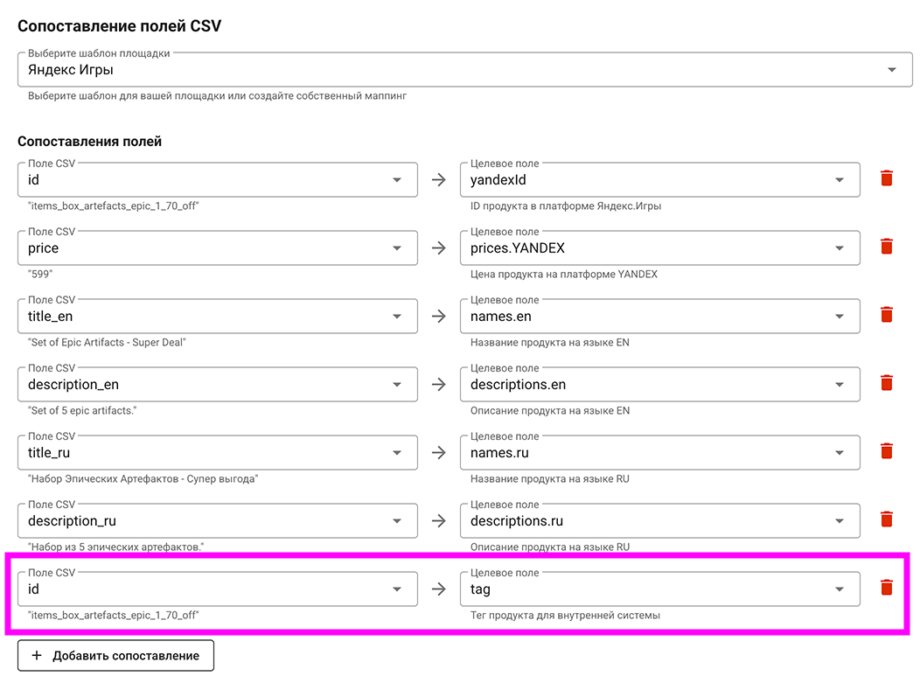Change the names.en target field

[x=659, y=317]
